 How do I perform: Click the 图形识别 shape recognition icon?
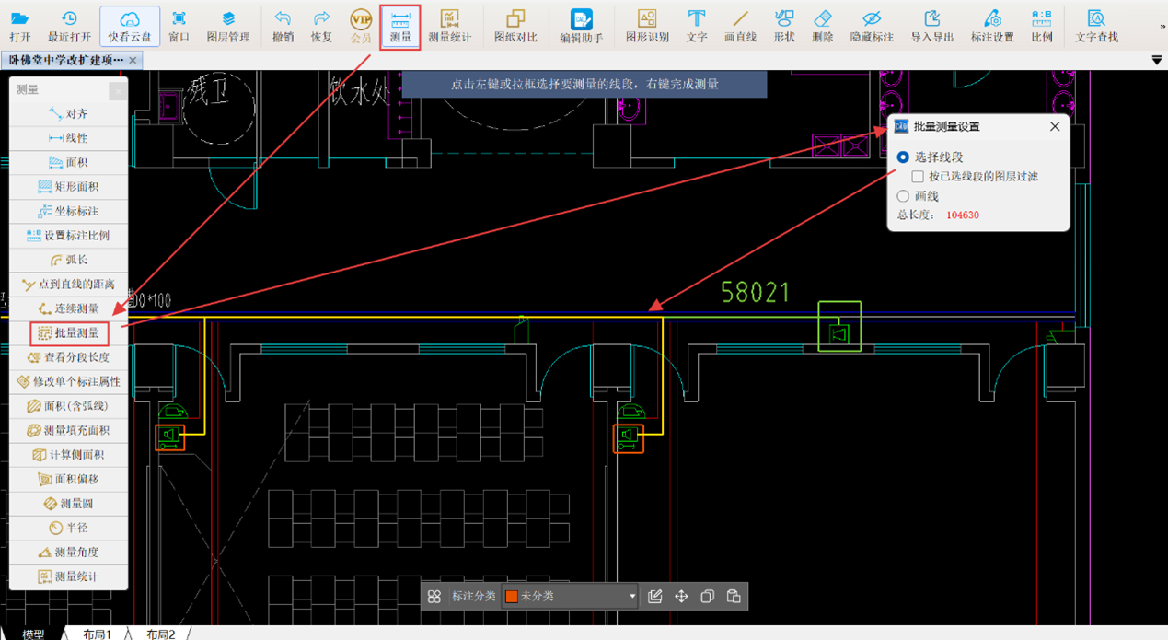[x=647, y=26]
